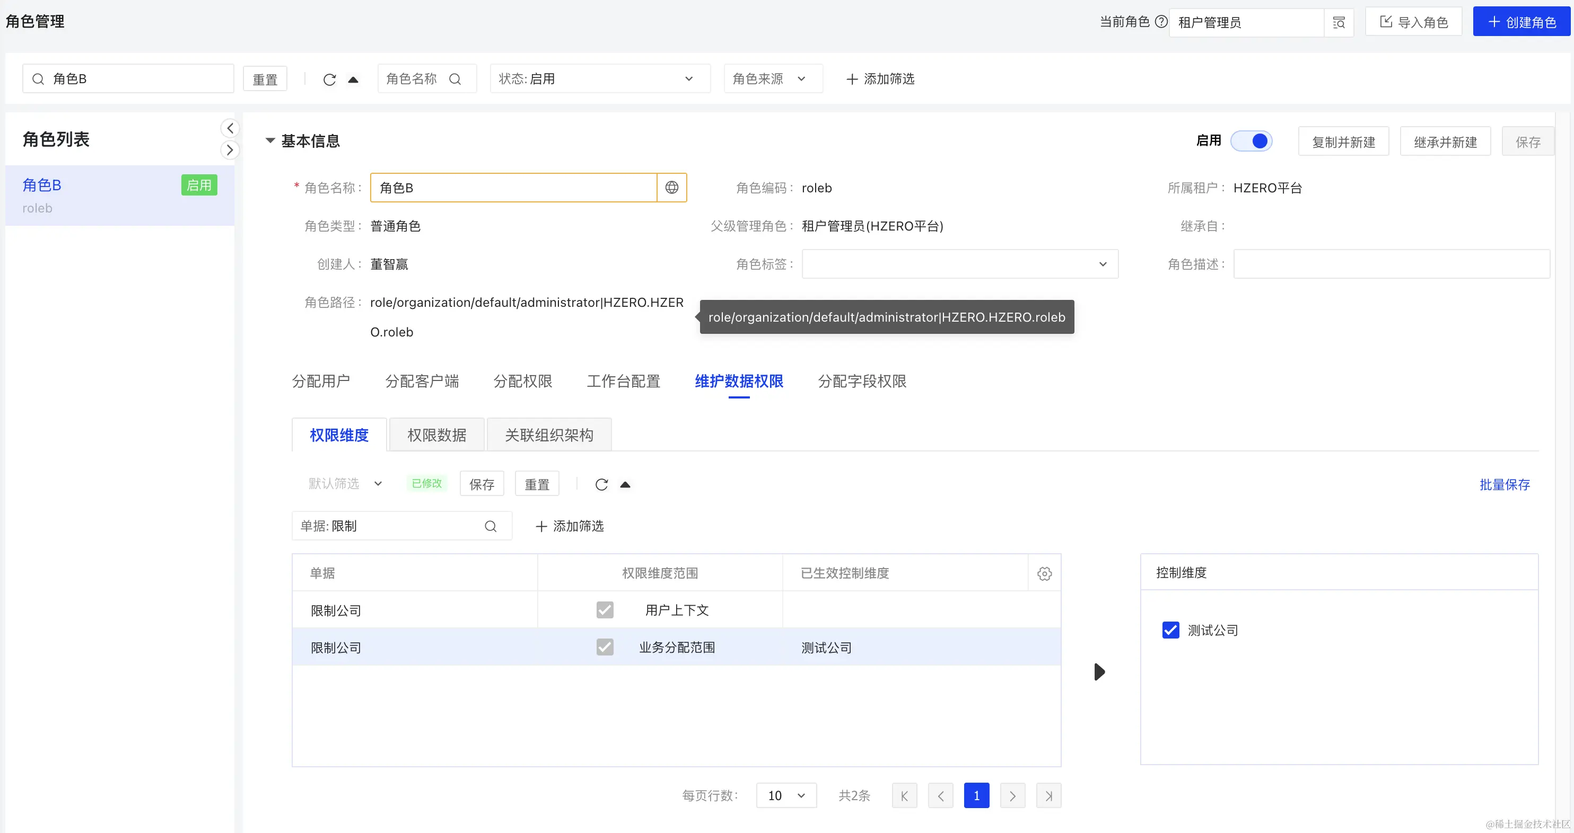Image resolution: width=1574 pixels, height=833 pixels.
Task: Click the search icon in 角色名称 filter
Action: tap(455, 79)
